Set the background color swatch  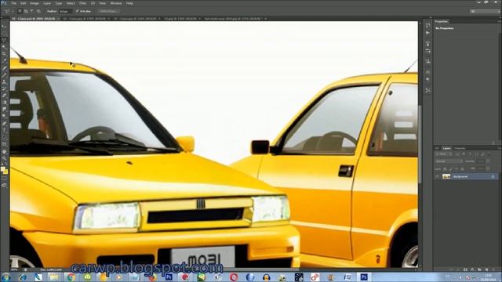point(5,172)
